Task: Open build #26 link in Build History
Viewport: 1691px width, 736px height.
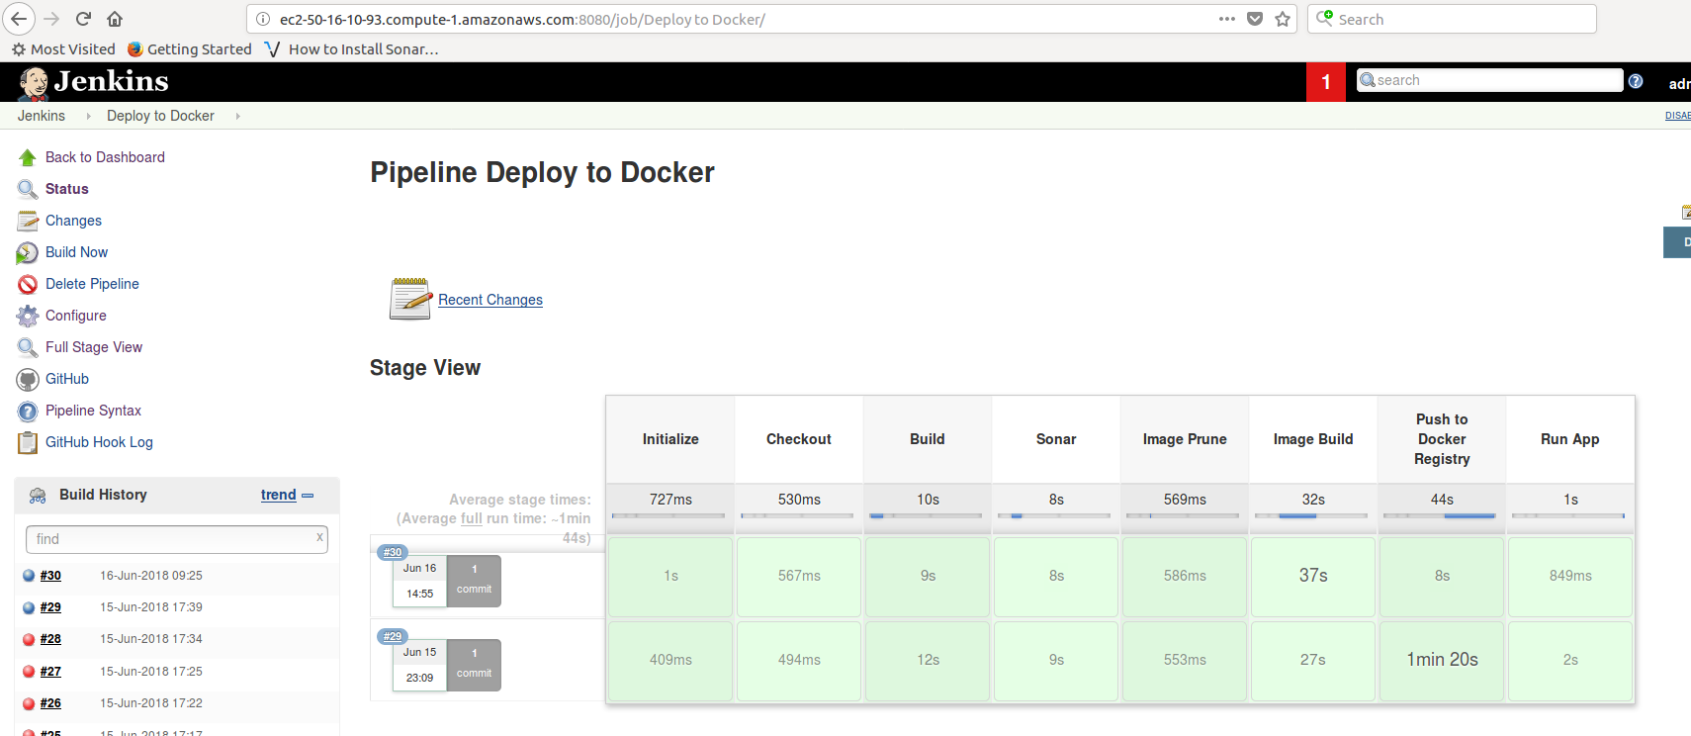Action: pyautogui.click(x=50, y=703)
